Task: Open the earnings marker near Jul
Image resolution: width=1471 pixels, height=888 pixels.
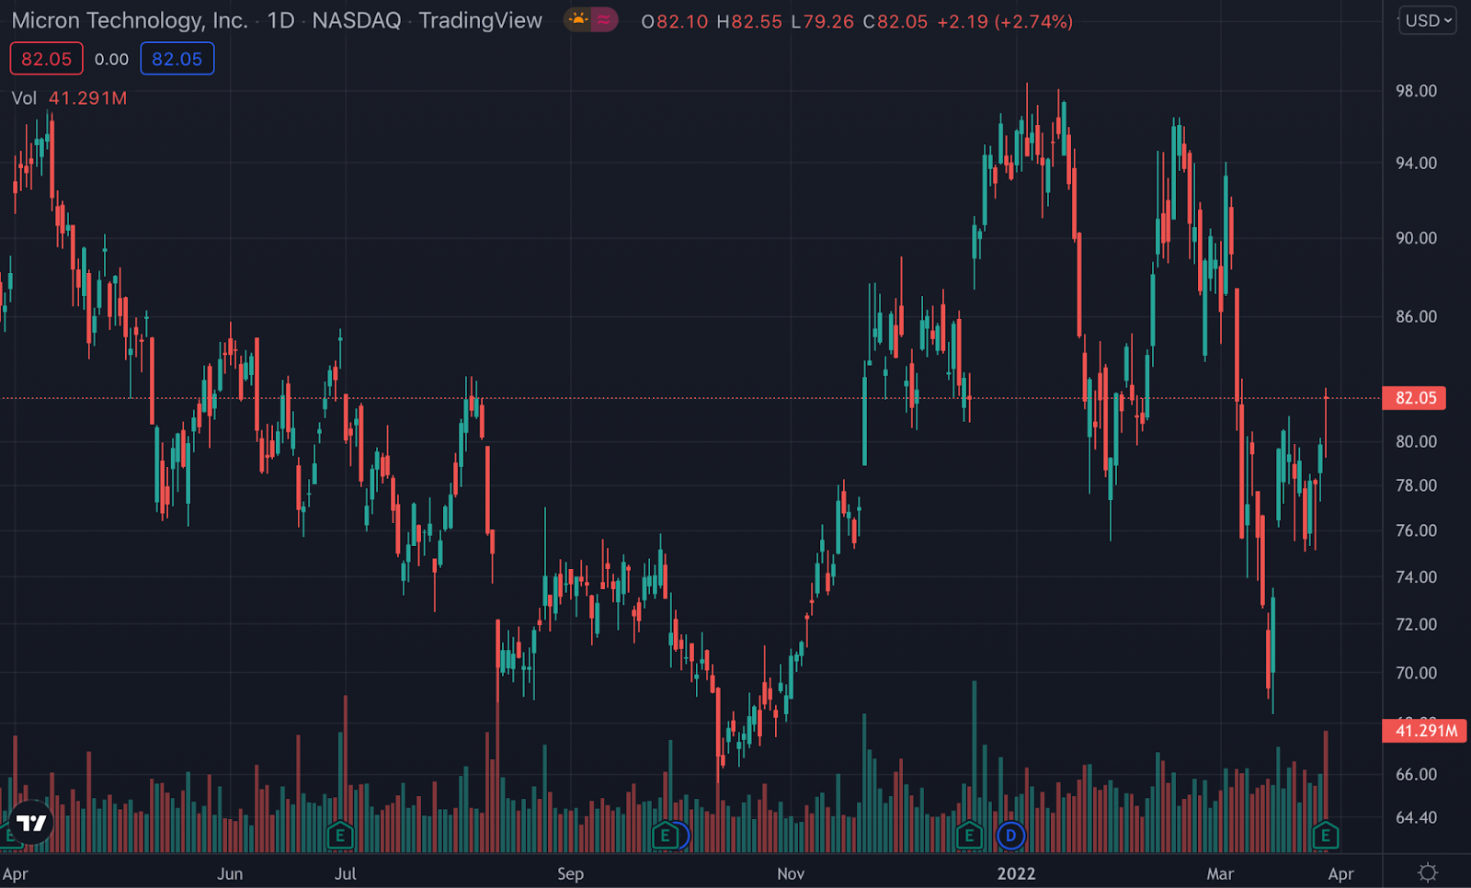Action: (x=340, y=836)
